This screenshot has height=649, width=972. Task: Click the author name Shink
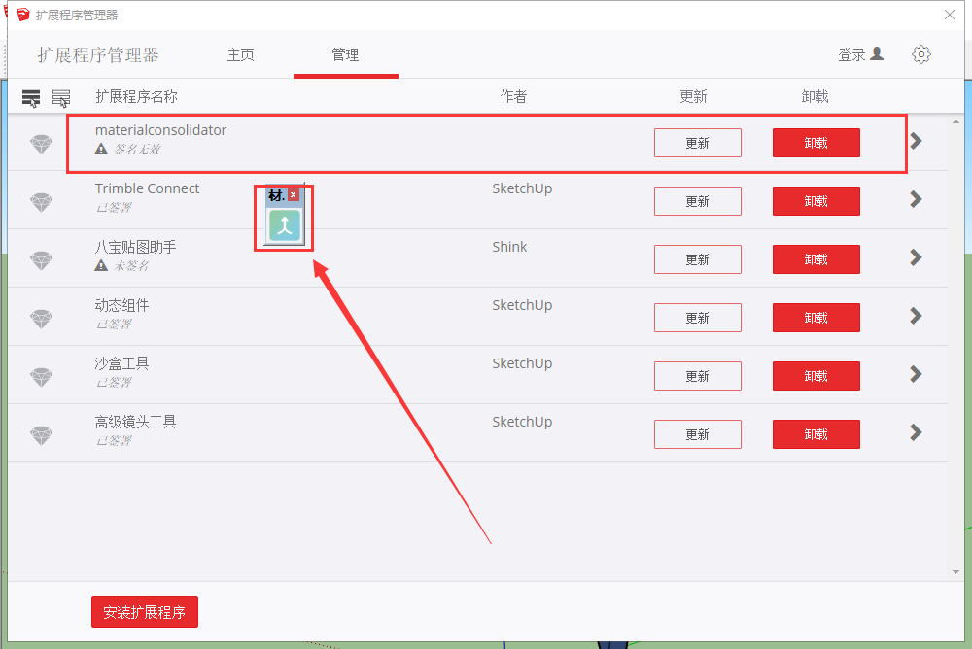(x=509, y=247)
